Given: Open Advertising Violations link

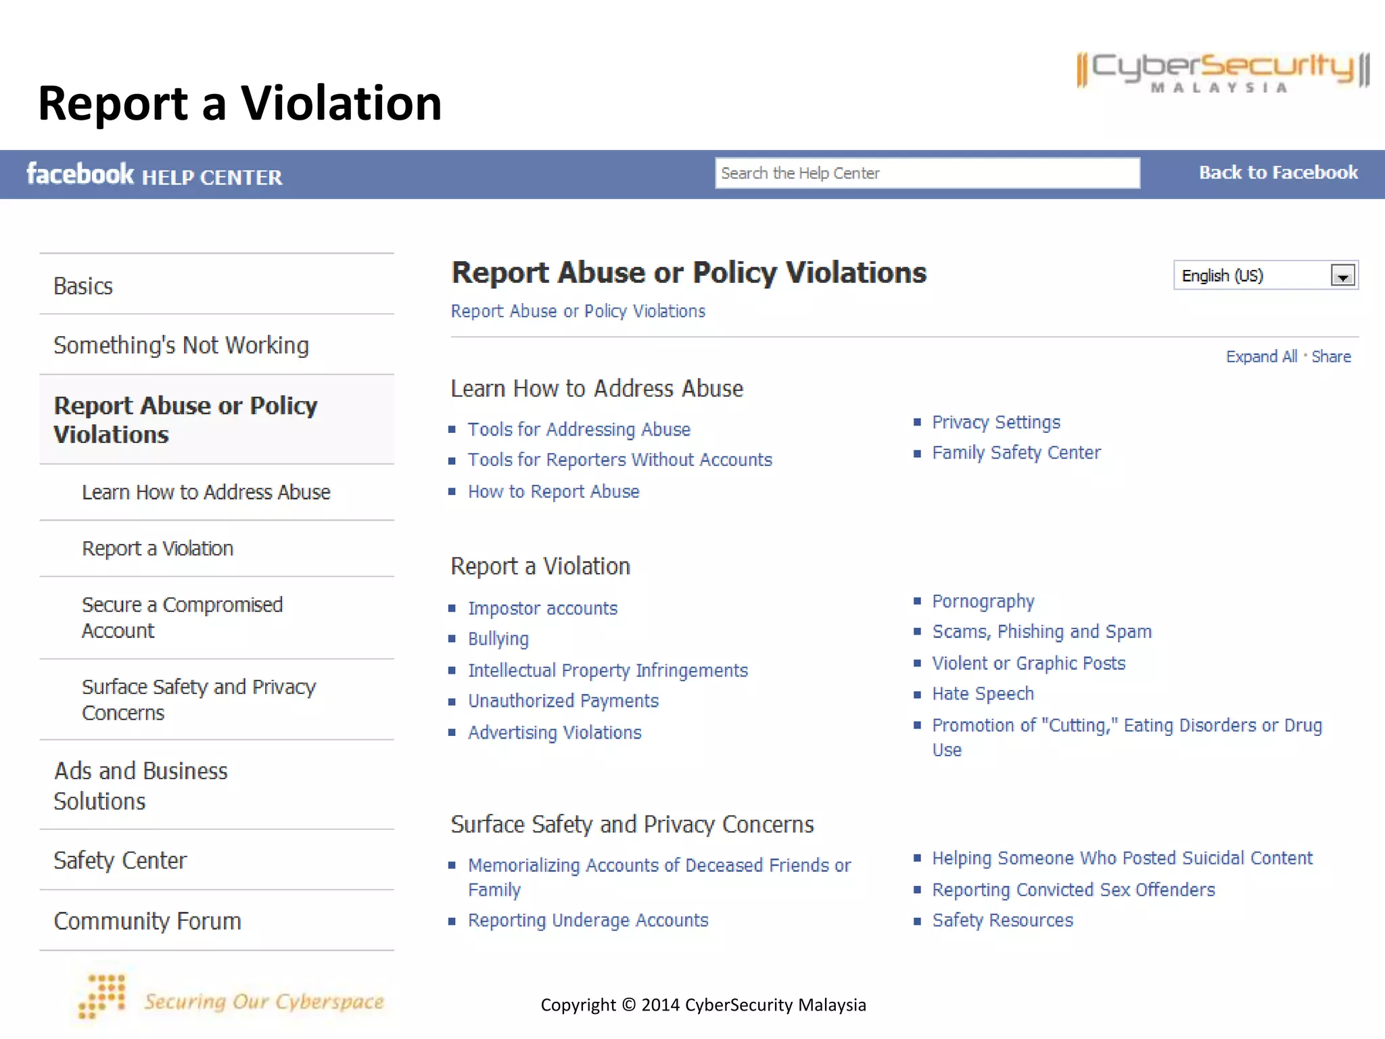Looking at the screenshot, I should pos(555,733).
